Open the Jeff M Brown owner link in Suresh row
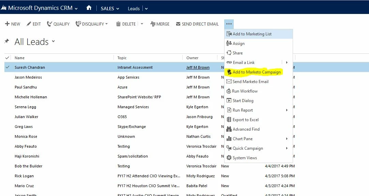 pyautogui.click(x=198, y=67)
